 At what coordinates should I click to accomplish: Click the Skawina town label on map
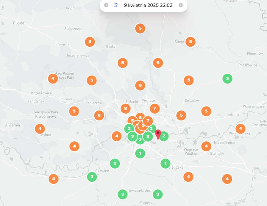coord(102,171)
